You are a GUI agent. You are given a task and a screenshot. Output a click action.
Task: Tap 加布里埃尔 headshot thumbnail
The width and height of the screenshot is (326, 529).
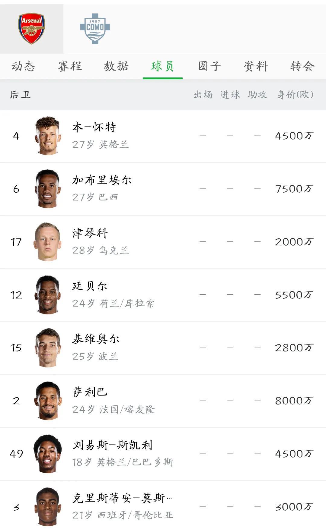[48, 189]
